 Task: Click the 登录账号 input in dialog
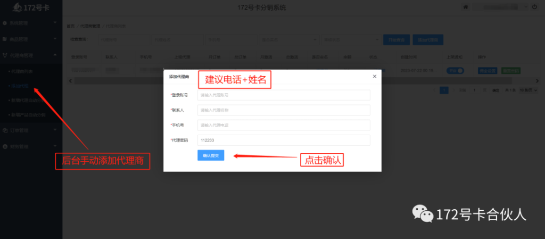click(284, 95)
